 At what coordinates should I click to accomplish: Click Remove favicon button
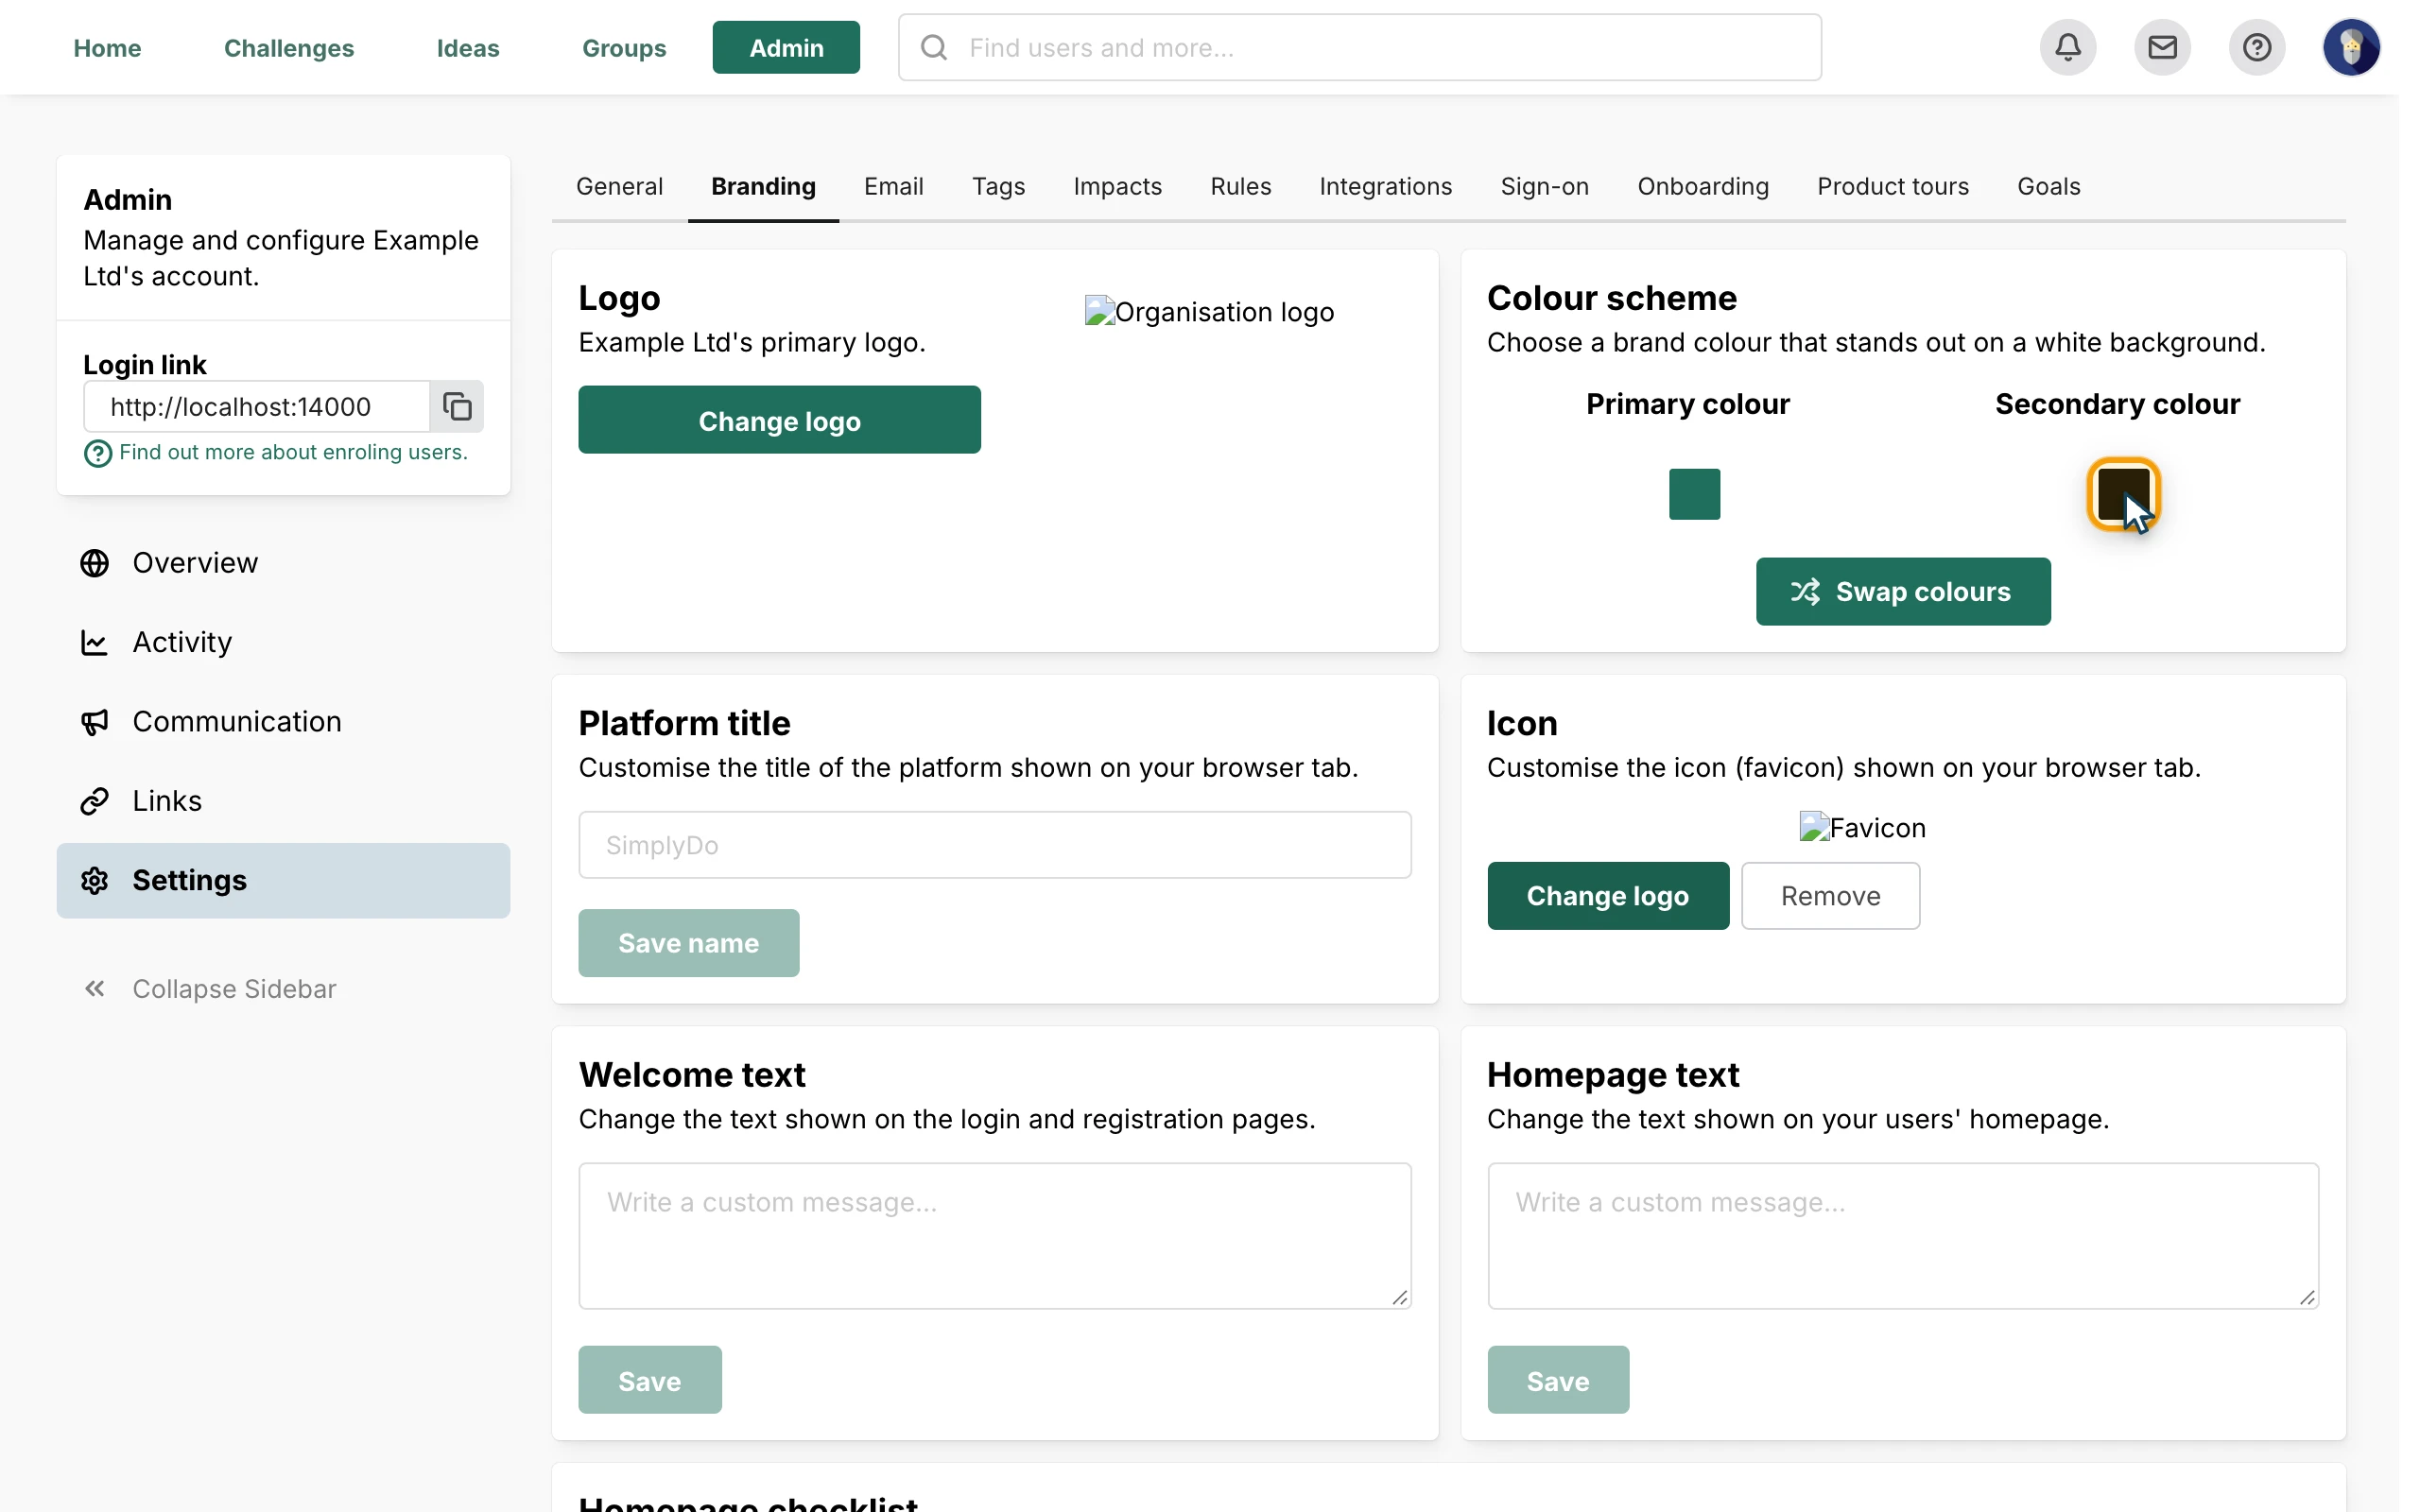[1830, 895]
